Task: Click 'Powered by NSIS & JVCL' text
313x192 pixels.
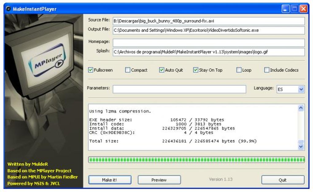Action: [33, 183]
